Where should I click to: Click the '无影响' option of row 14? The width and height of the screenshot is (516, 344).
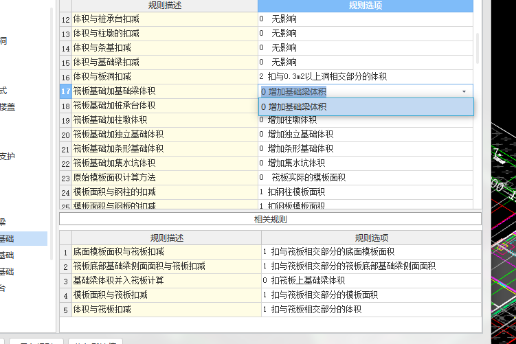(x=366, y=48)
